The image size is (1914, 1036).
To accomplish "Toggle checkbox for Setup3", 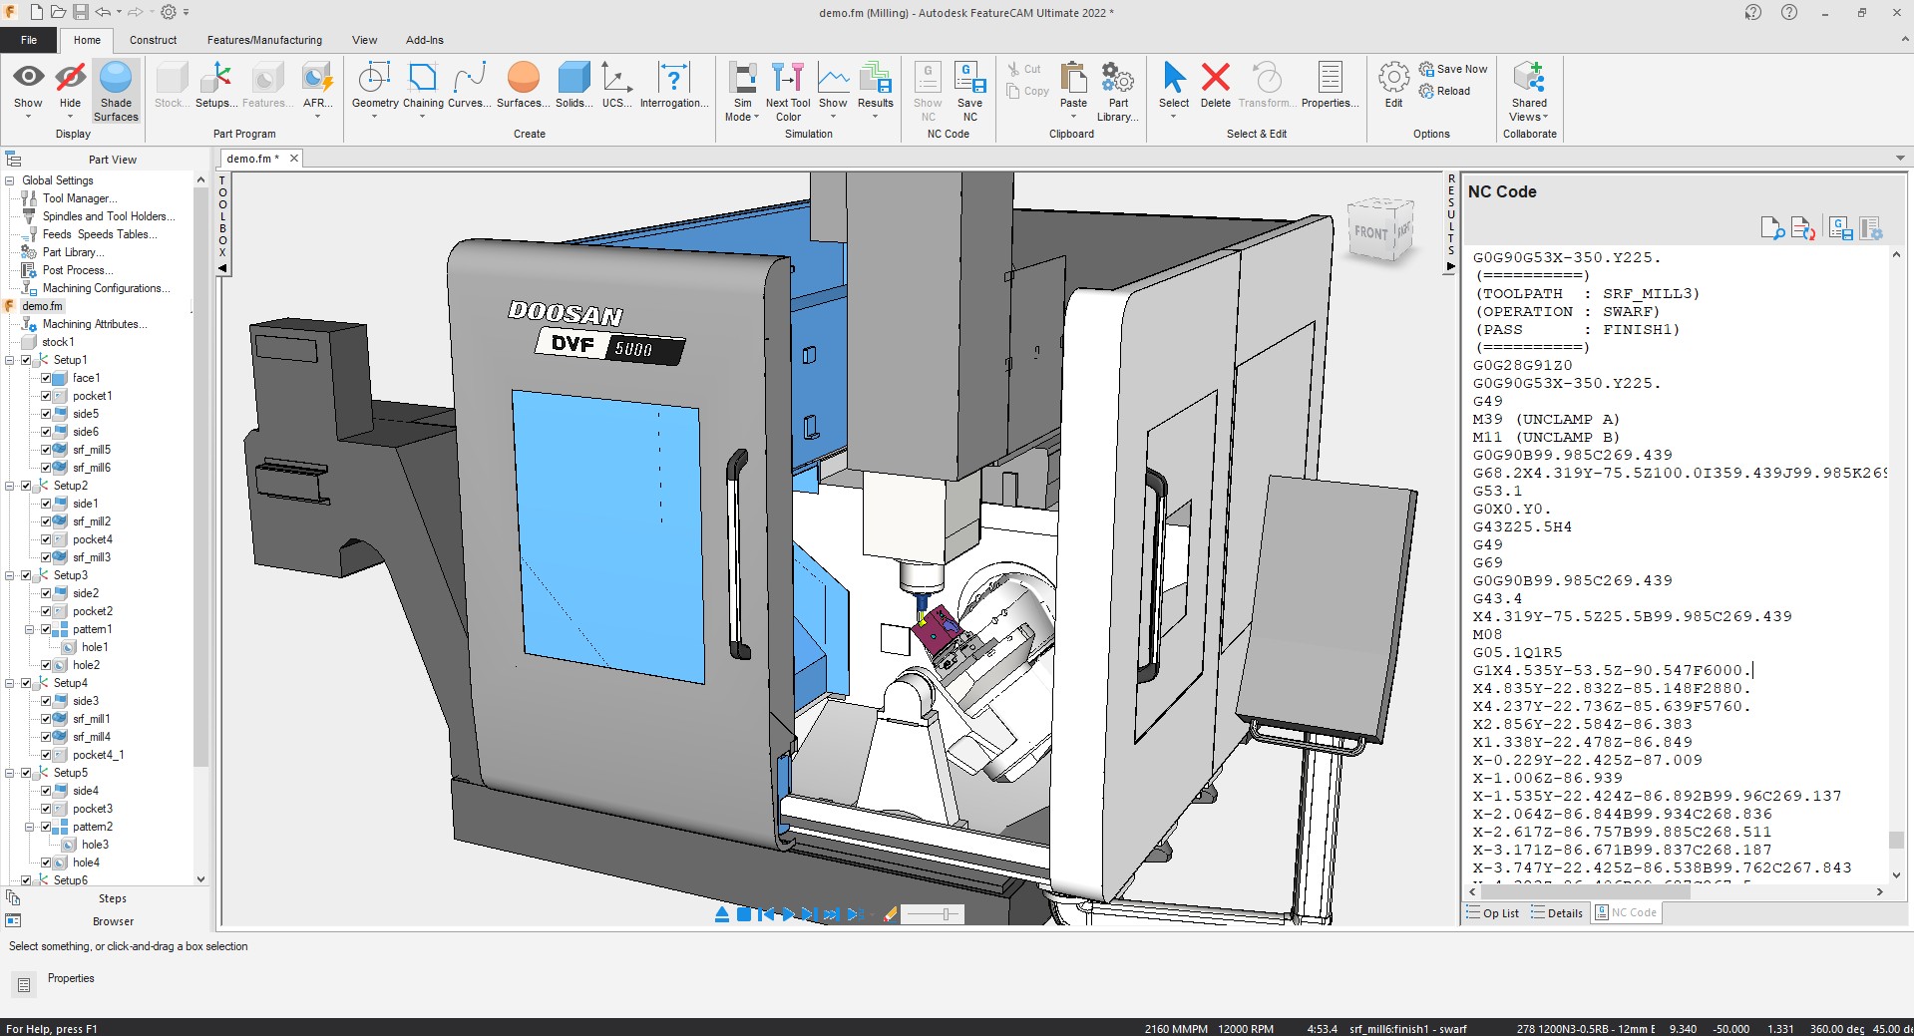I will [x=27, y=575].
